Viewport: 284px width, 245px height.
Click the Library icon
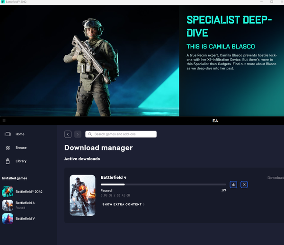point(8,161)
